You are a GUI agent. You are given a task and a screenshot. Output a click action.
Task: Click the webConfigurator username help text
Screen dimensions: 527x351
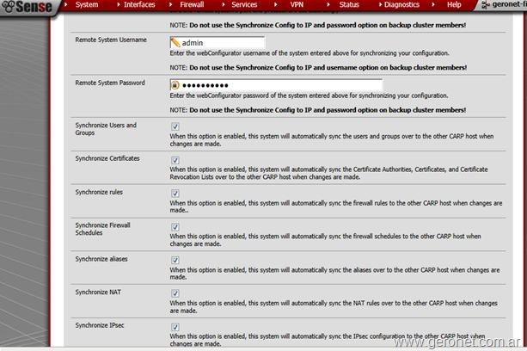(309, 53)
